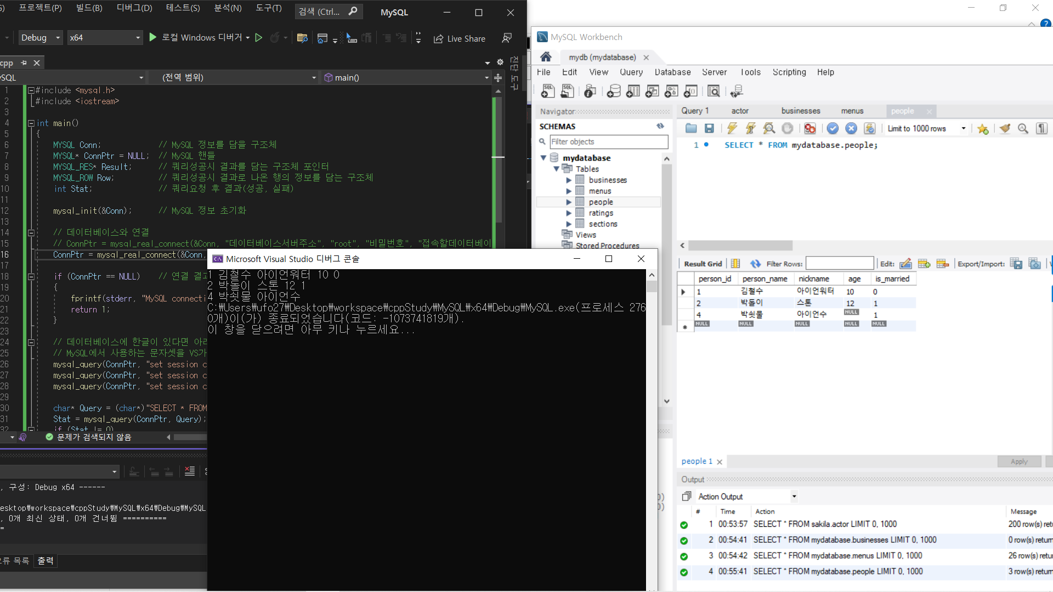
Task: Create a new table icon
Action: pyautogui.click(x=633, y=91)
